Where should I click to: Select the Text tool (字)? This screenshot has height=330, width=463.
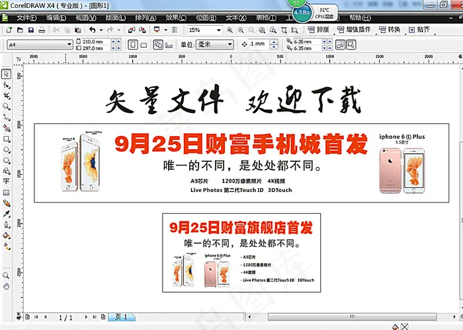(x=6, y=181)
